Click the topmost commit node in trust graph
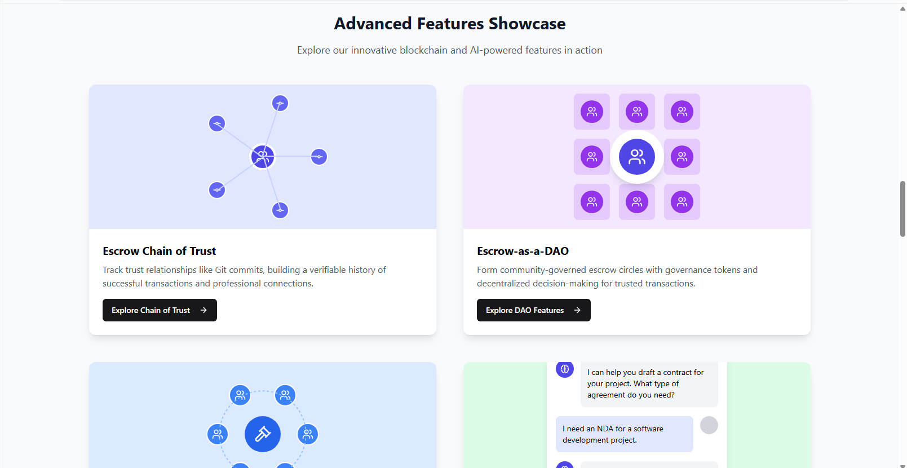The height and width of the screenshot is (468, 907). tap(280, 103)
